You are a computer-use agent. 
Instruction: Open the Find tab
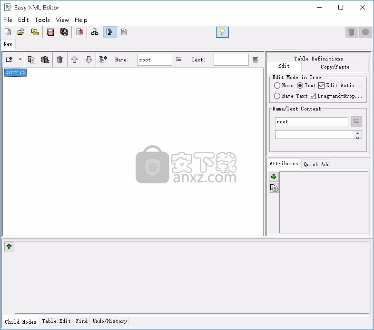pyautogui.click(x=82, y=321)
